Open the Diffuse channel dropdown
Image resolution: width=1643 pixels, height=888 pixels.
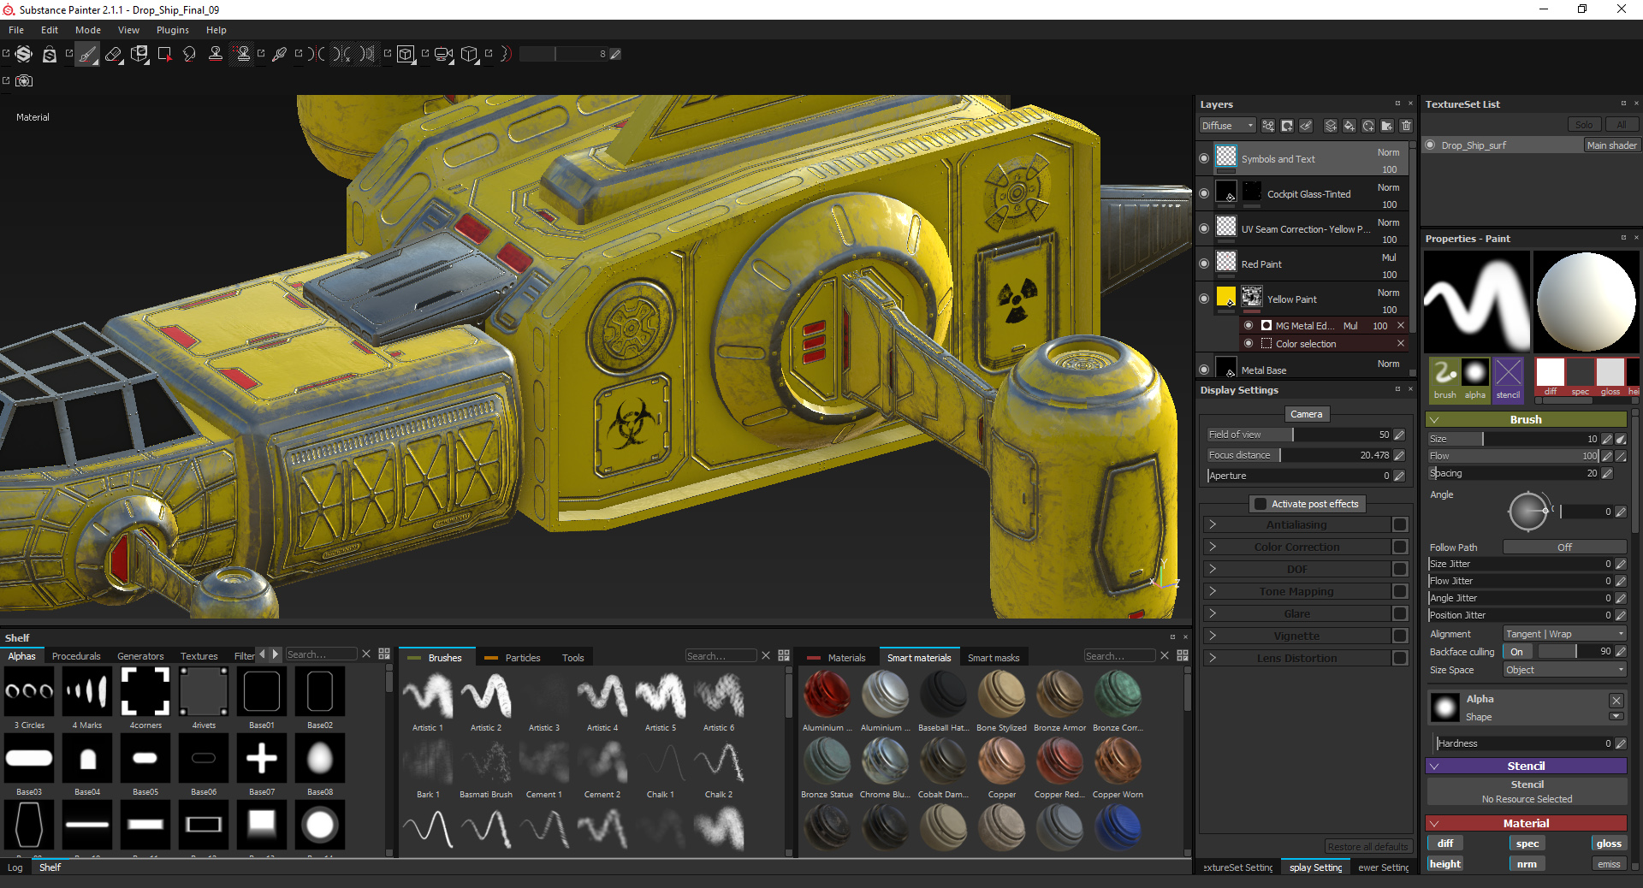point(1226,125)
